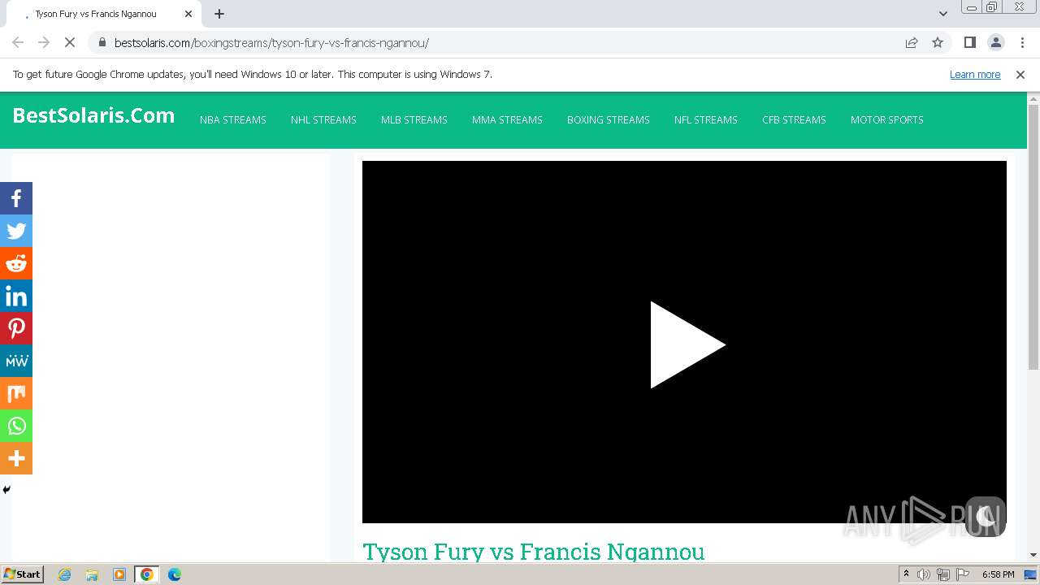Viewport: 1040px width, 585px height.
Task: Click the page vertical scrollbar thumb
Action: pyautogui.click(x=1033, y=237)
